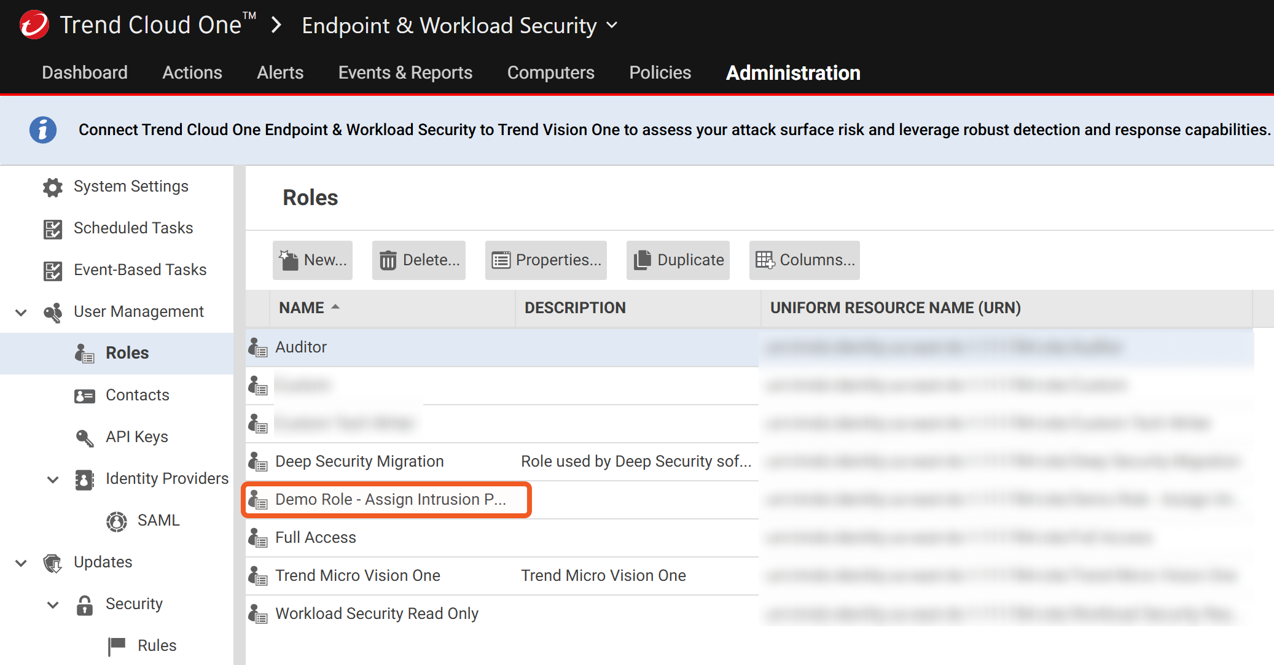Collapse the Updates section chevron
The image size is (1274, 665).
pos(21,562)
